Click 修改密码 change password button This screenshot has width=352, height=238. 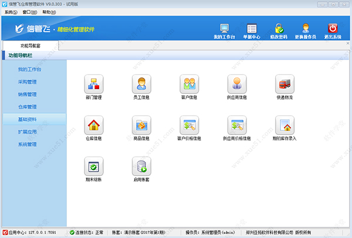[x=279, y=31]
